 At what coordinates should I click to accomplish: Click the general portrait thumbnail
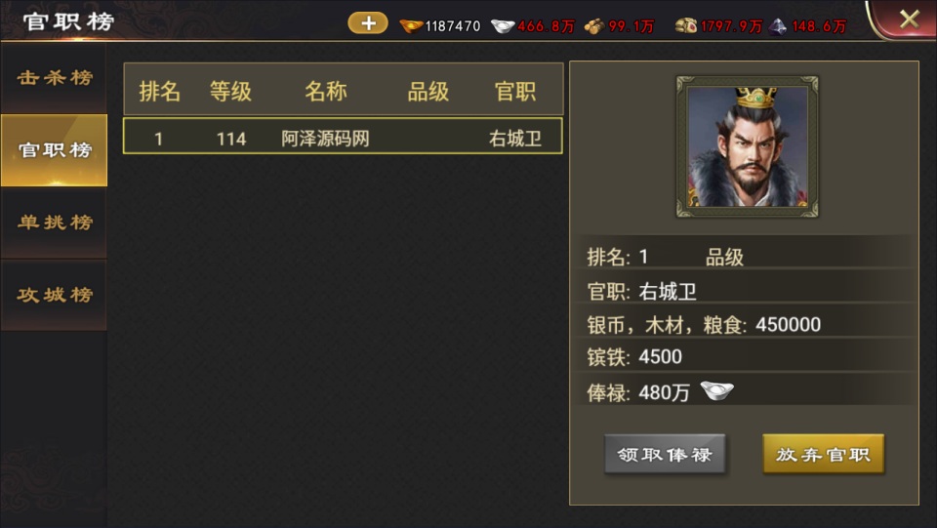tap(747, 146)
